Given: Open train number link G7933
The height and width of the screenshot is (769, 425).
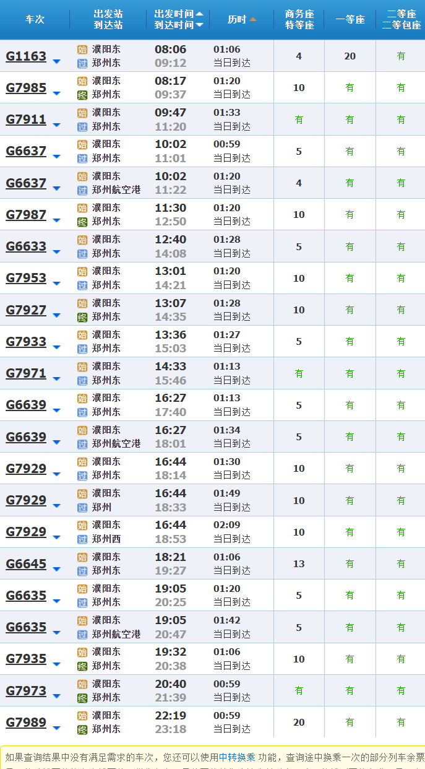Looking at the screenshot, I should (x=26, y=342).
